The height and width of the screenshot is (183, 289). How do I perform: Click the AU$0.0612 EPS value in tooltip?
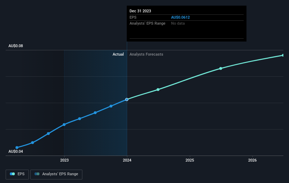(180, 17)
